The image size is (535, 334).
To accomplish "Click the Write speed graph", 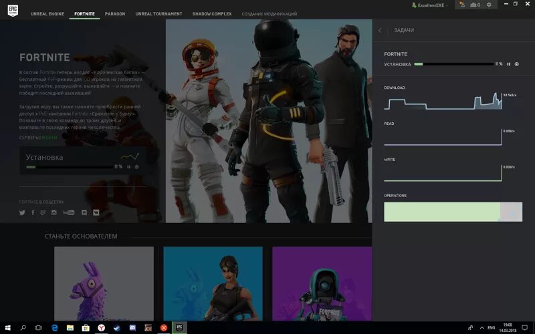I will 443,174.
